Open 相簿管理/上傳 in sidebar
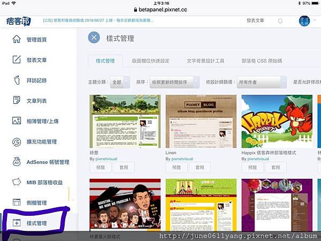321x241 pixels. (42, 121)
